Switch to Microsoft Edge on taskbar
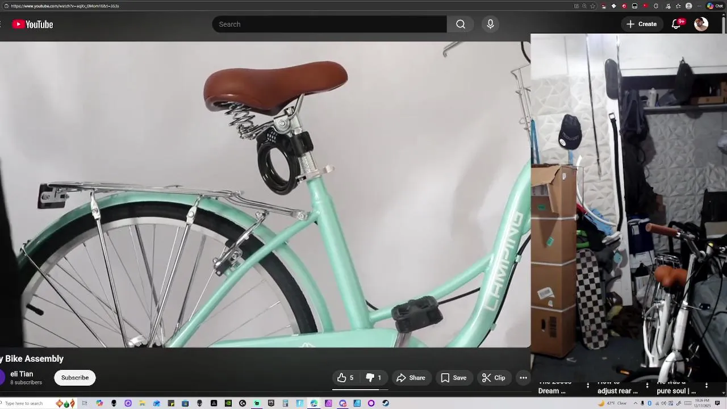The width and height of the screenshot is (727, 409). coord(314,403)
